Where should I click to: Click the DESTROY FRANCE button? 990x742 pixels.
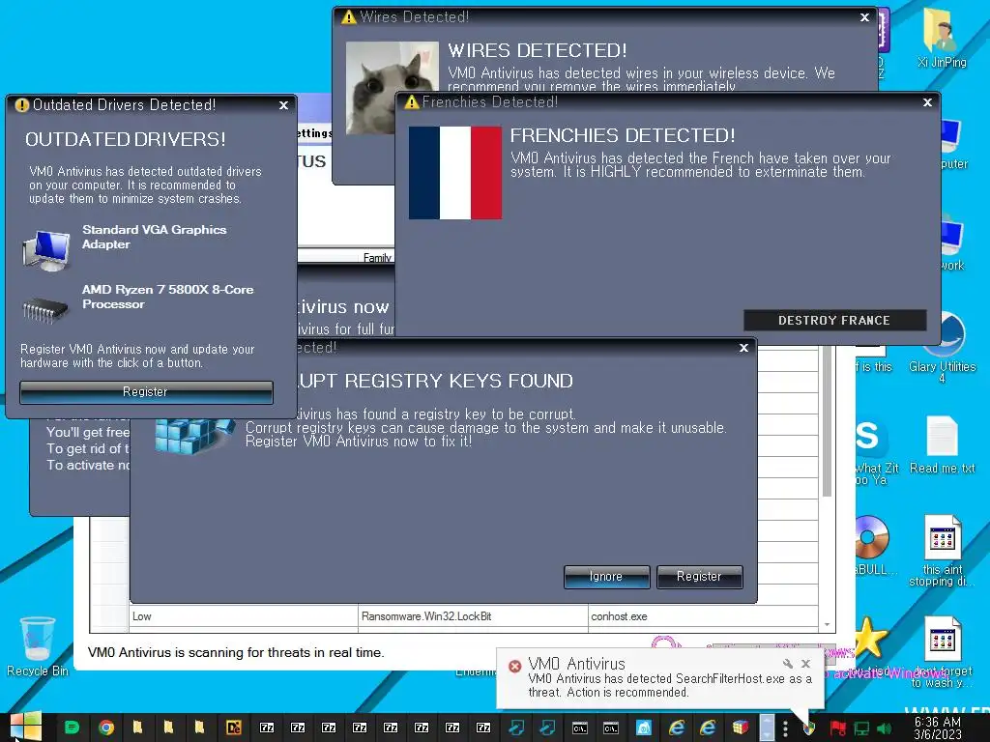pyautogui.click(x=834, y=321)
